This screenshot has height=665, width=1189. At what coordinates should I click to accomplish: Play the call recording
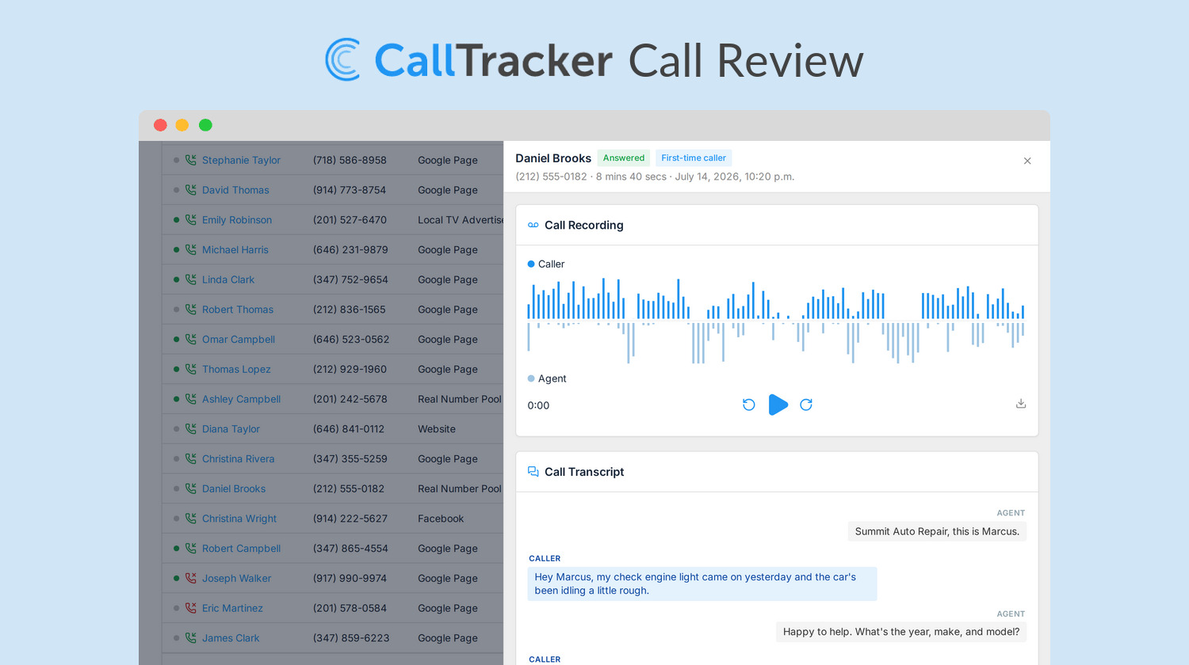tap(778, 405)
